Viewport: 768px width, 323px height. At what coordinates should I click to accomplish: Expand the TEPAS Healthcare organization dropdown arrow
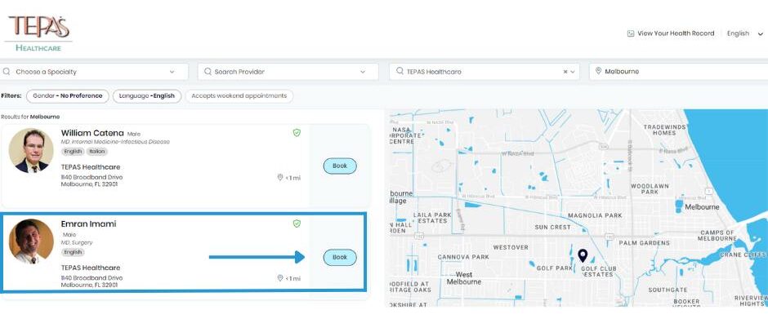click(x=572, y=72)
